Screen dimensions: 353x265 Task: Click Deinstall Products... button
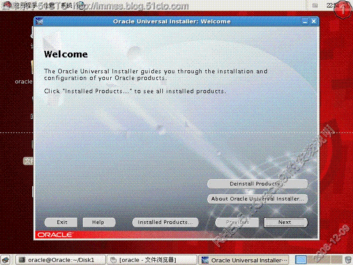(258, 184)
